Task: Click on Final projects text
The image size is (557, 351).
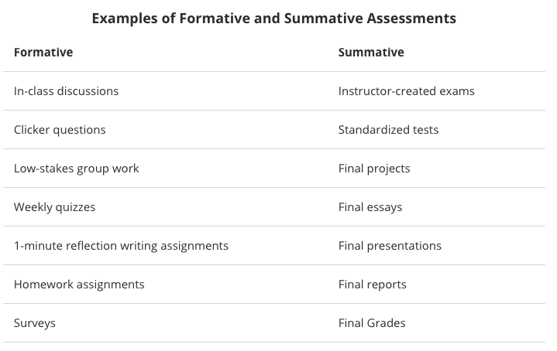Action: (x=374, y=169)
